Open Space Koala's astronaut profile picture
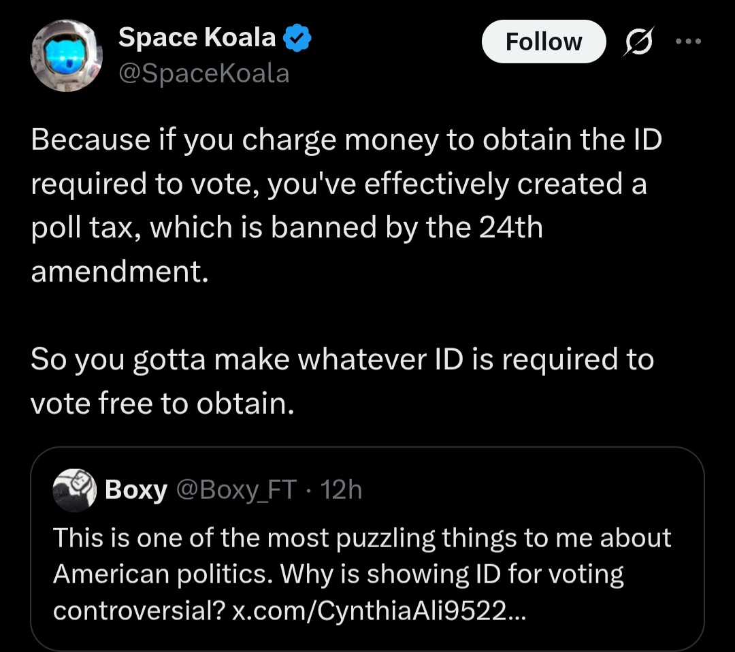 point(66,55)
